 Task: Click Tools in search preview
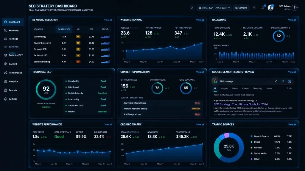289,88
